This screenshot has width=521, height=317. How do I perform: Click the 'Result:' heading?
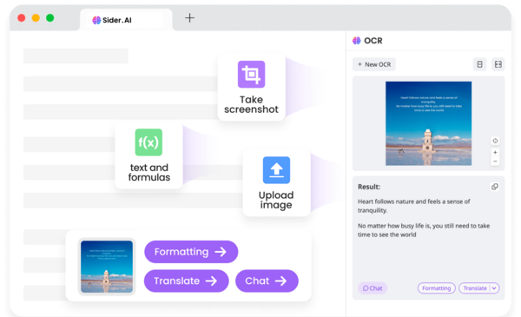tap(369, 187)
